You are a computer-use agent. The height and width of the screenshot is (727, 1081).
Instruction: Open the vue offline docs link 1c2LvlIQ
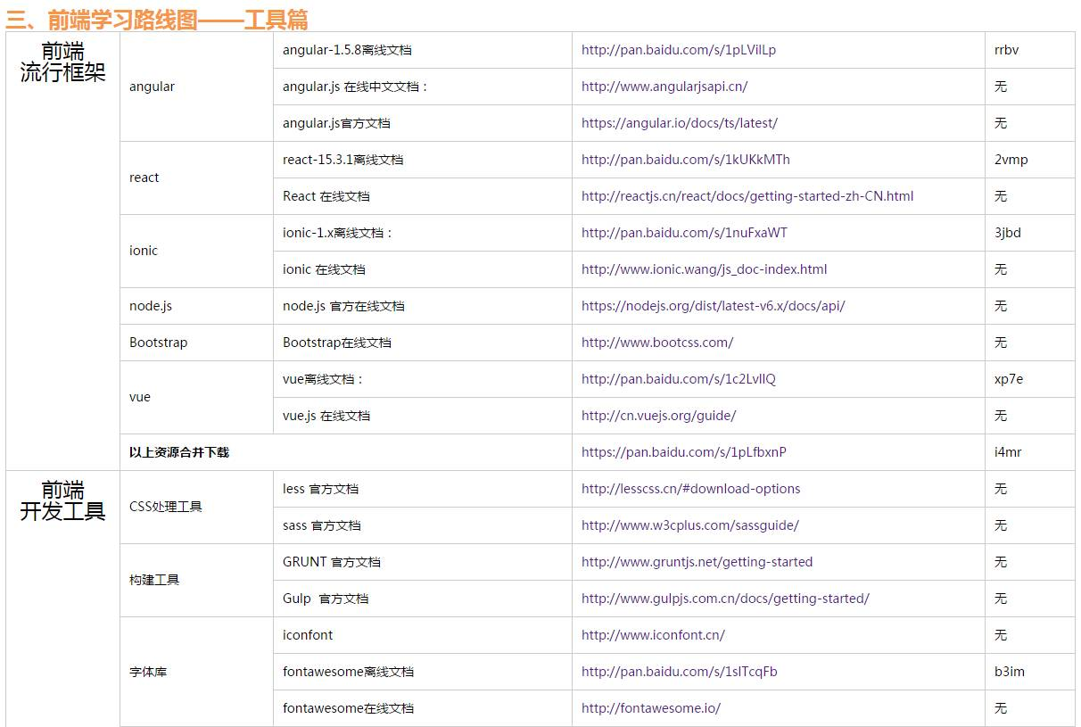[x=679, y=379]
